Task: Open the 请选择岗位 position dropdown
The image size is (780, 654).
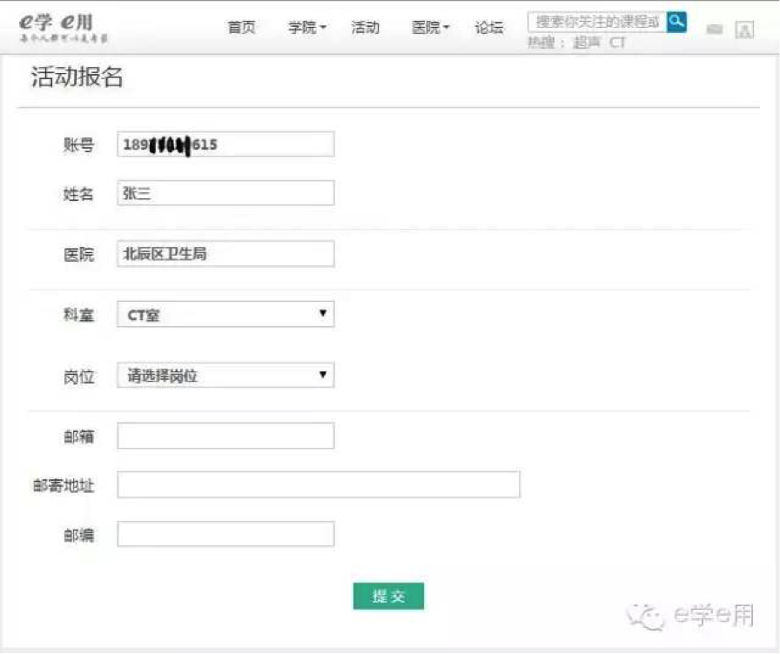Action: click(x=225, y=376)
